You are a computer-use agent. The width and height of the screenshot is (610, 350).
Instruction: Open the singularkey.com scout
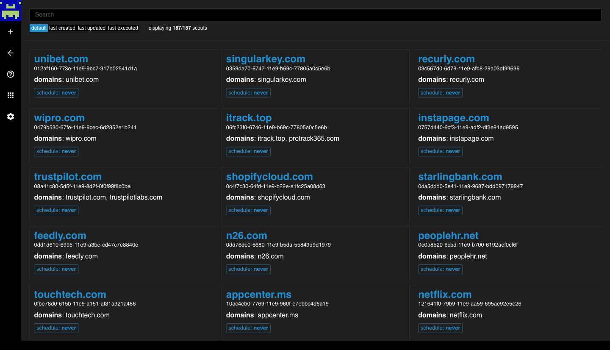(266, 59)
